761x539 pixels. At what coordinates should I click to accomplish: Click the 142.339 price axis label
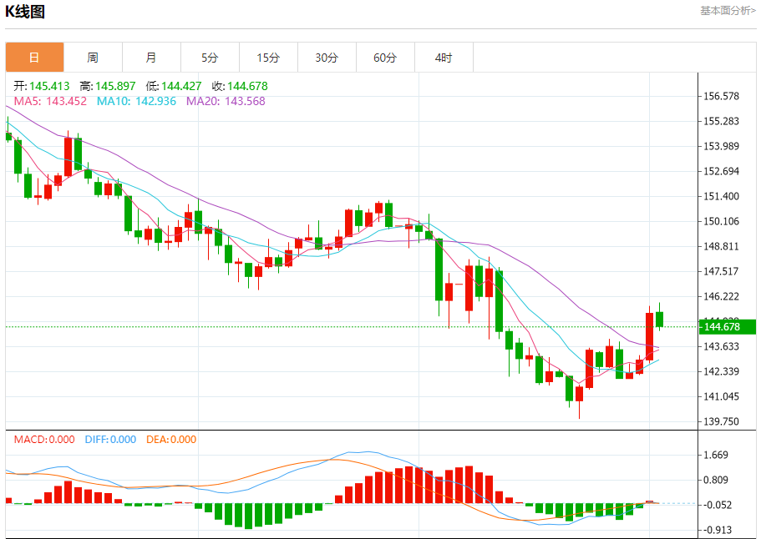(x=721, y=372)
